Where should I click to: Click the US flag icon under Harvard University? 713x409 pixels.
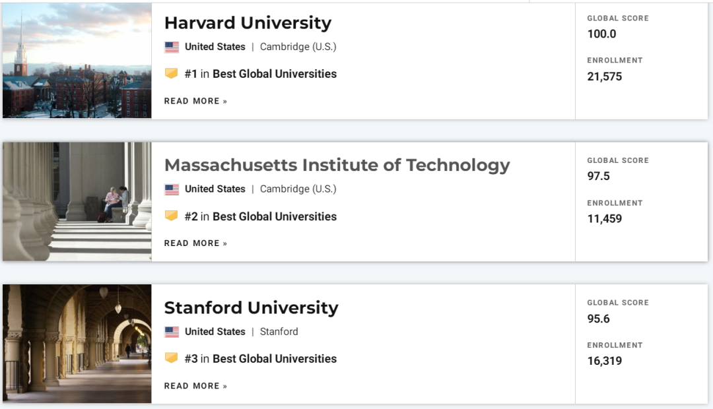click(x=172, y=47)
